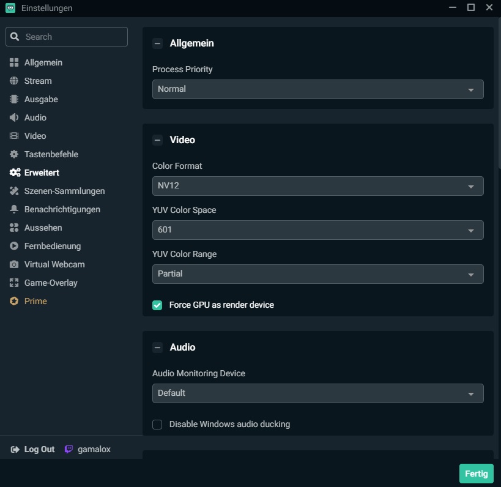
Task: Click the globe icon next to Stream
Action: point(14,81)
